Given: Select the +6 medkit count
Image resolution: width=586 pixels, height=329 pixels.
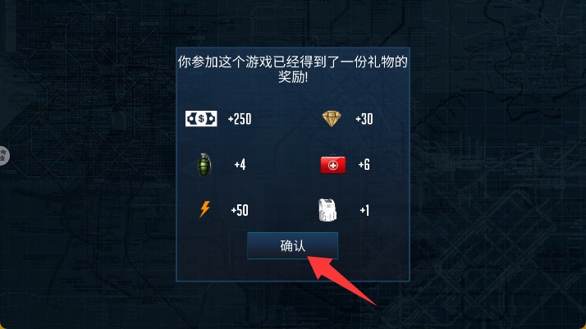Looking at the screenshot, I should click(x=364, y=165).
